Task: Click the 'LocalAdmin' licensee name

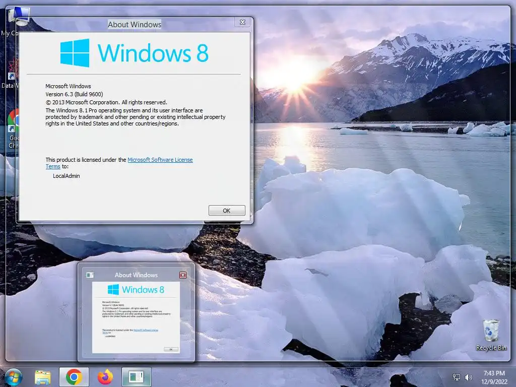Action: tap(66, 176)
